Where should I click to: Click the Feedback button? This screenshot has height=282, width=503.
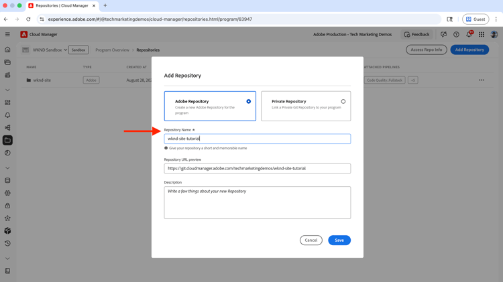(416, 34)
